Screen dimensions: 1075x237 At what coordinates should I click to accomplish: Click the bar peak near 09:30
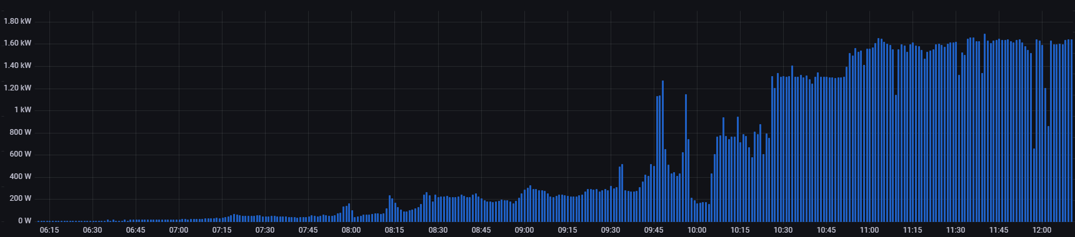622,193
